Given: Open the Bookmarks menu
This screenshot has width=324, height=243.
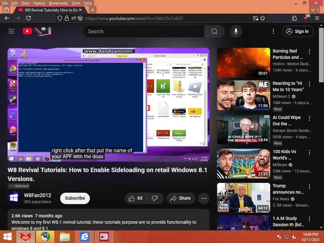Looking at the screenshot, I should tap(58, 3).
